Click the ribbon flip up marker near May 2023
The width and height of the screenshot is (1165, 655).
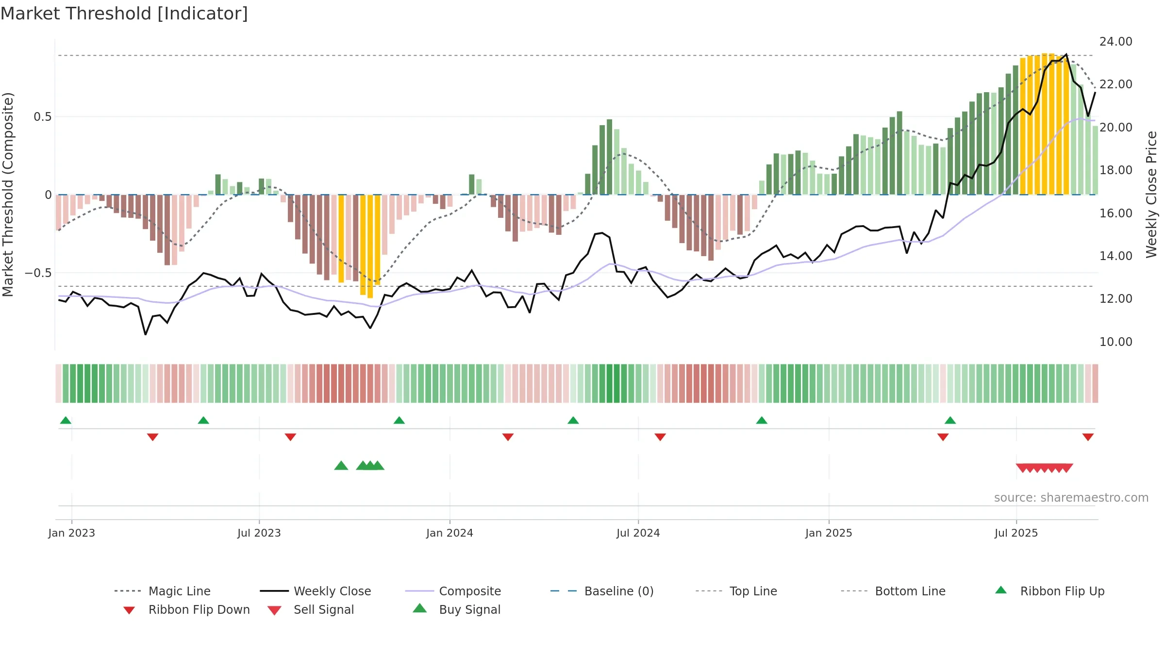pyautogui.click(x=203, y=420)
